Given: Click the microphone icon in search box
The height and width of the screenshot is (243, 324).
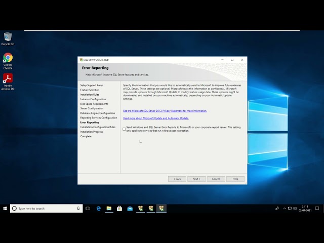Looking at the screenshot, I should (78, 208).
